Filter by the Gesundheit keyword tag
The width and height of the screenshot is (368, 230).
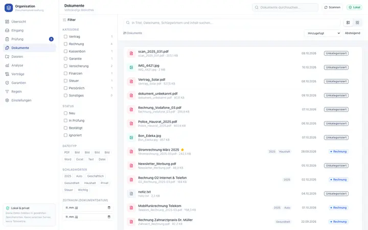[x=72, y=183]
